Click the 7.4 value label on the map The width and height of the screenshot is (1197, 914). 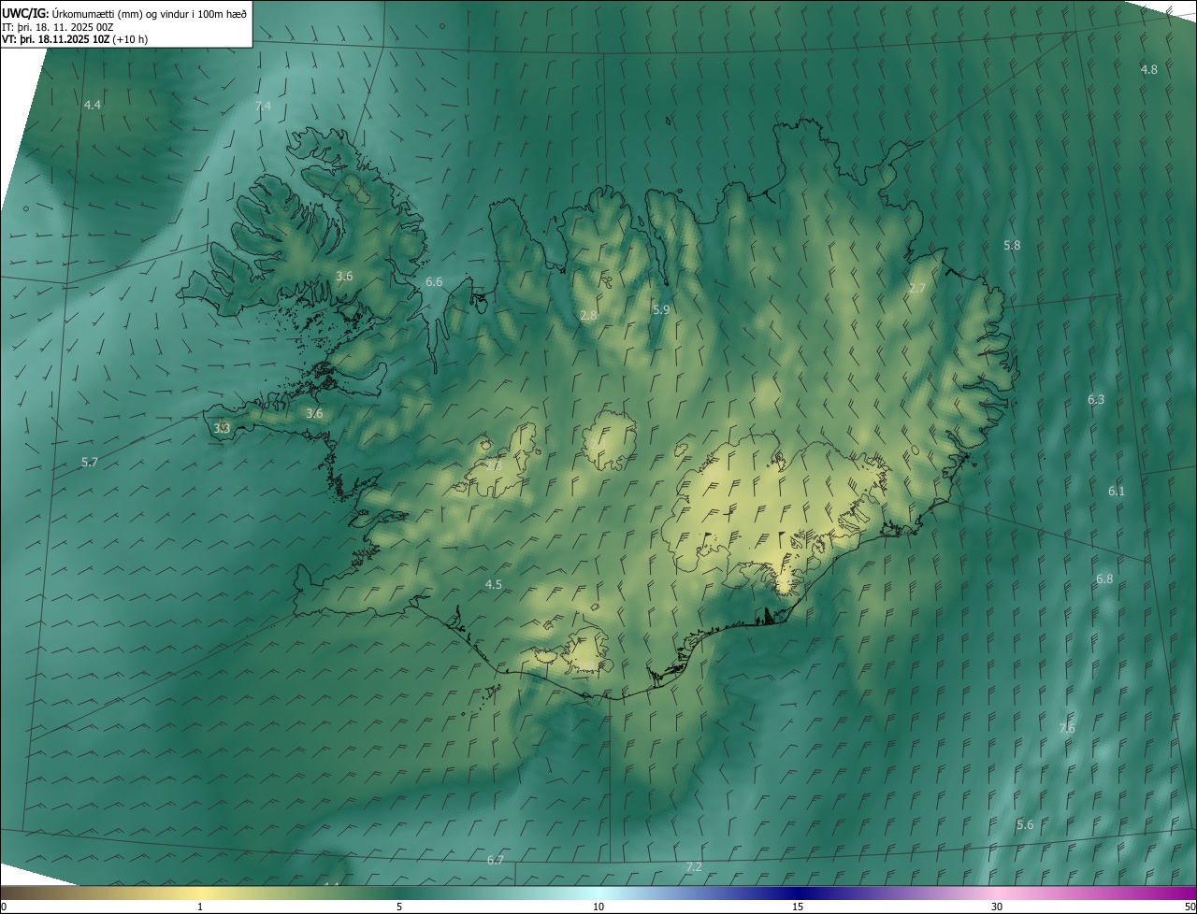click(x=263, y=106)
